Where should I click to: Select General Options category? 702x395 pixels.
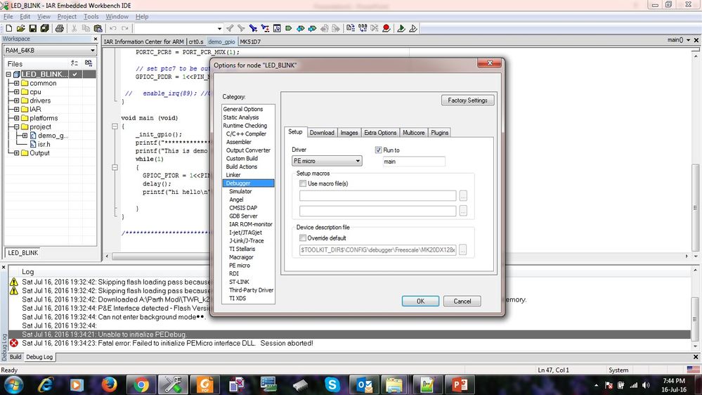coord(242,109)
